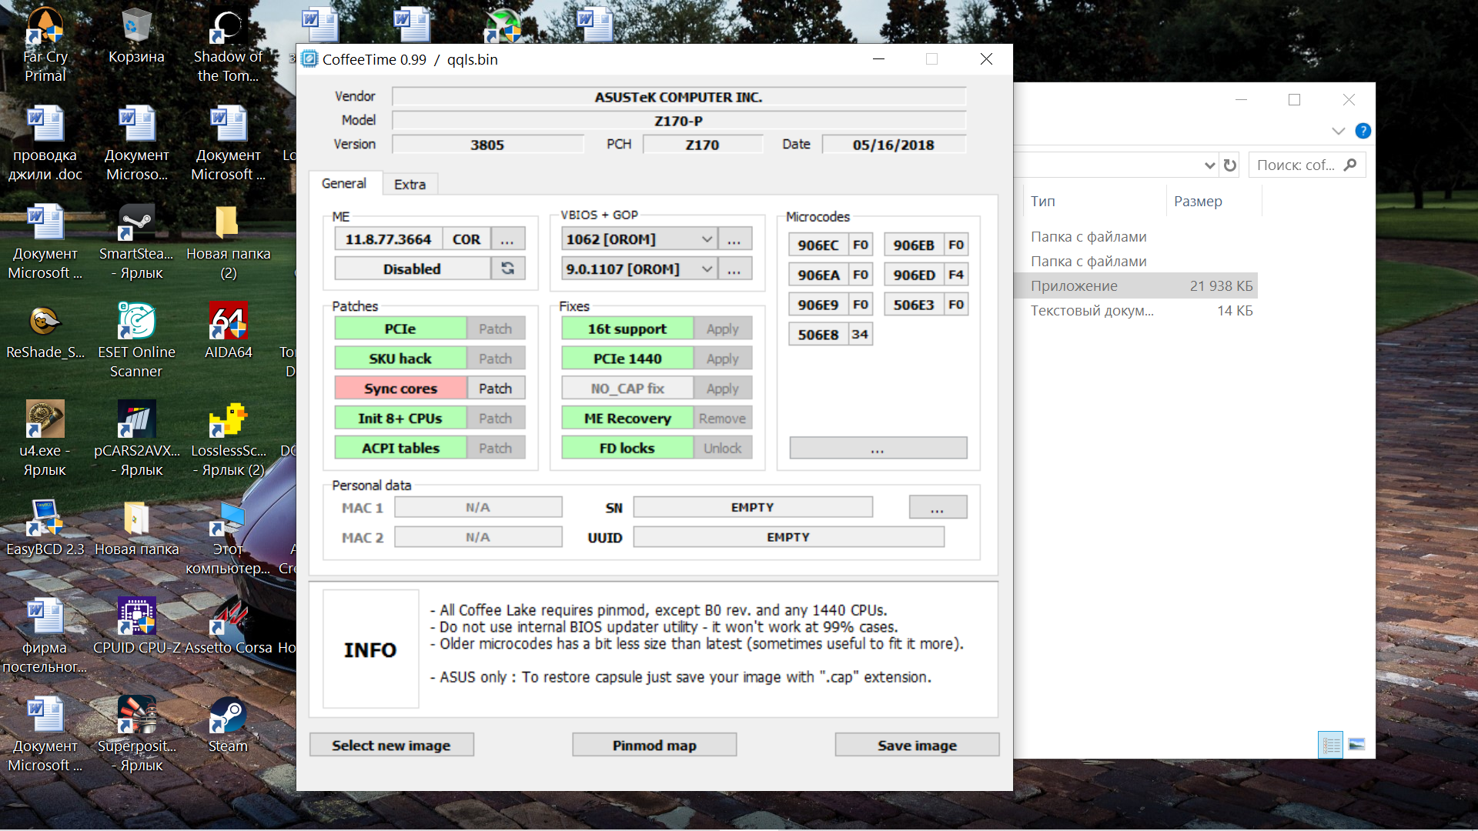1478x831 pixels.
Task: Switch to the Extra tab
Action: point(410,185)
